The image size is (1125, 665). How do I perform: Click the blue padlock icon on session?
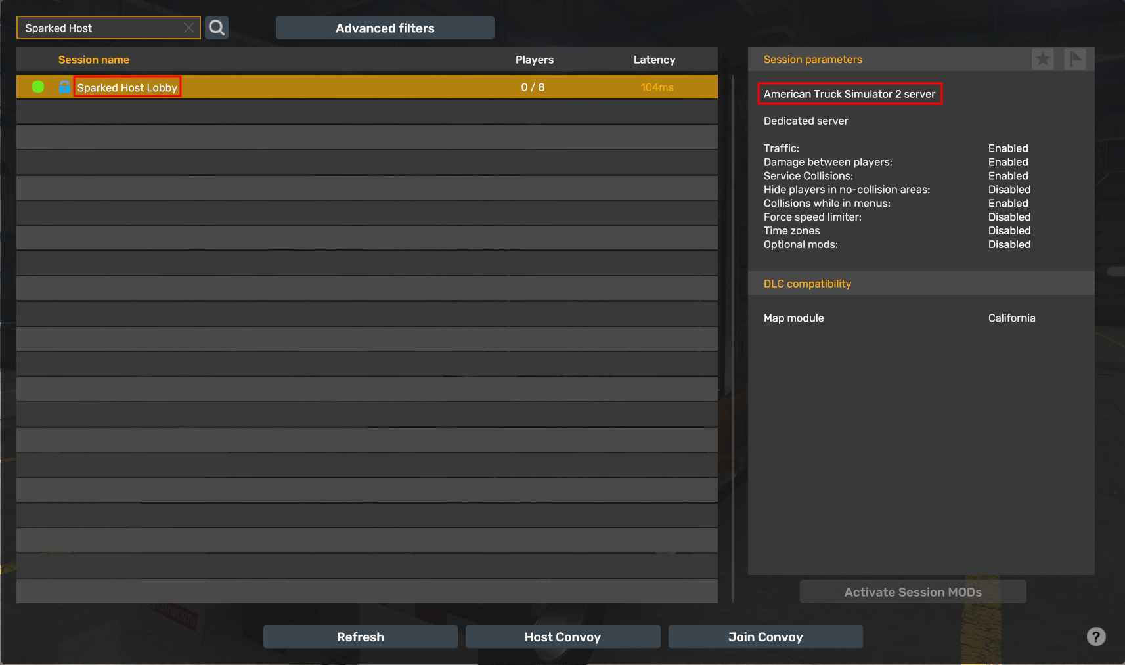click(64, 87)
